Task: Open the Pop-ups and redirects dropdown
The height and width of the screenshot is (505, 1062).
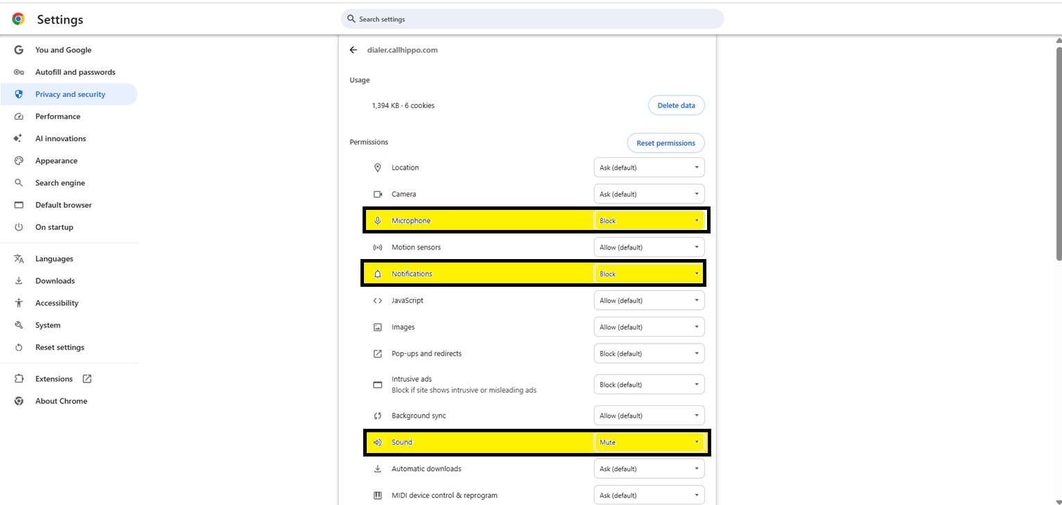Action: click(649, 354)
